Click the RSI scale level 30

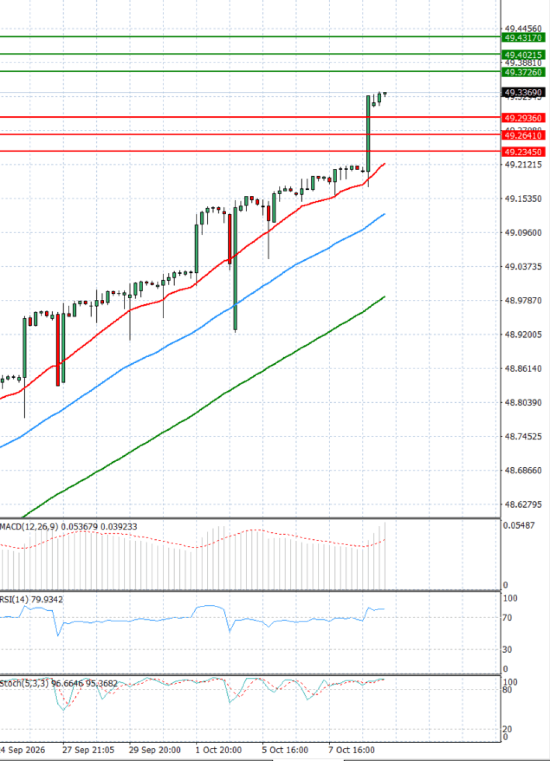[507, 650]
